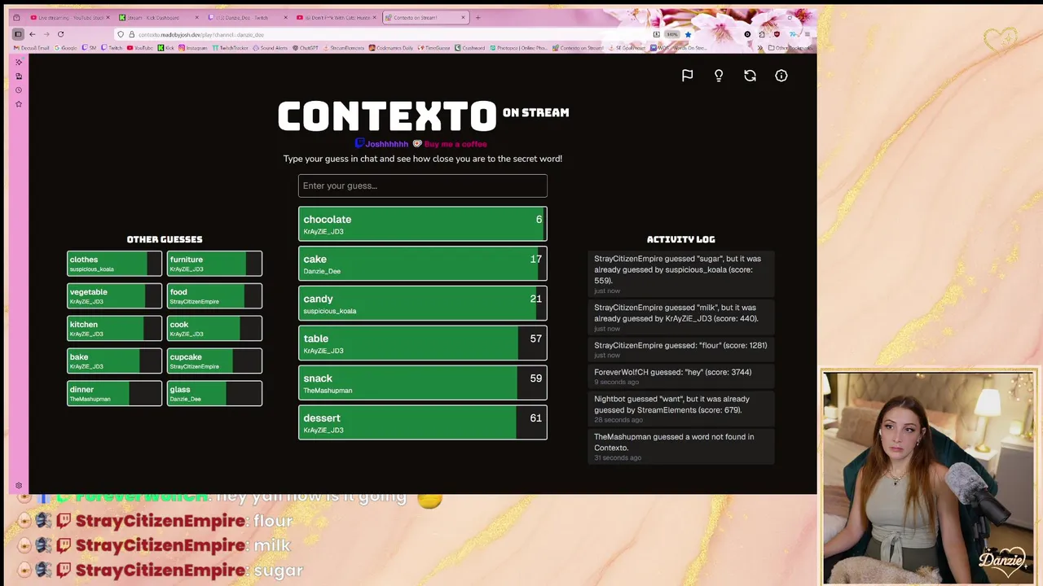Open the info icon in Contexto
The image size is (1043, 586).
point(781,76)
